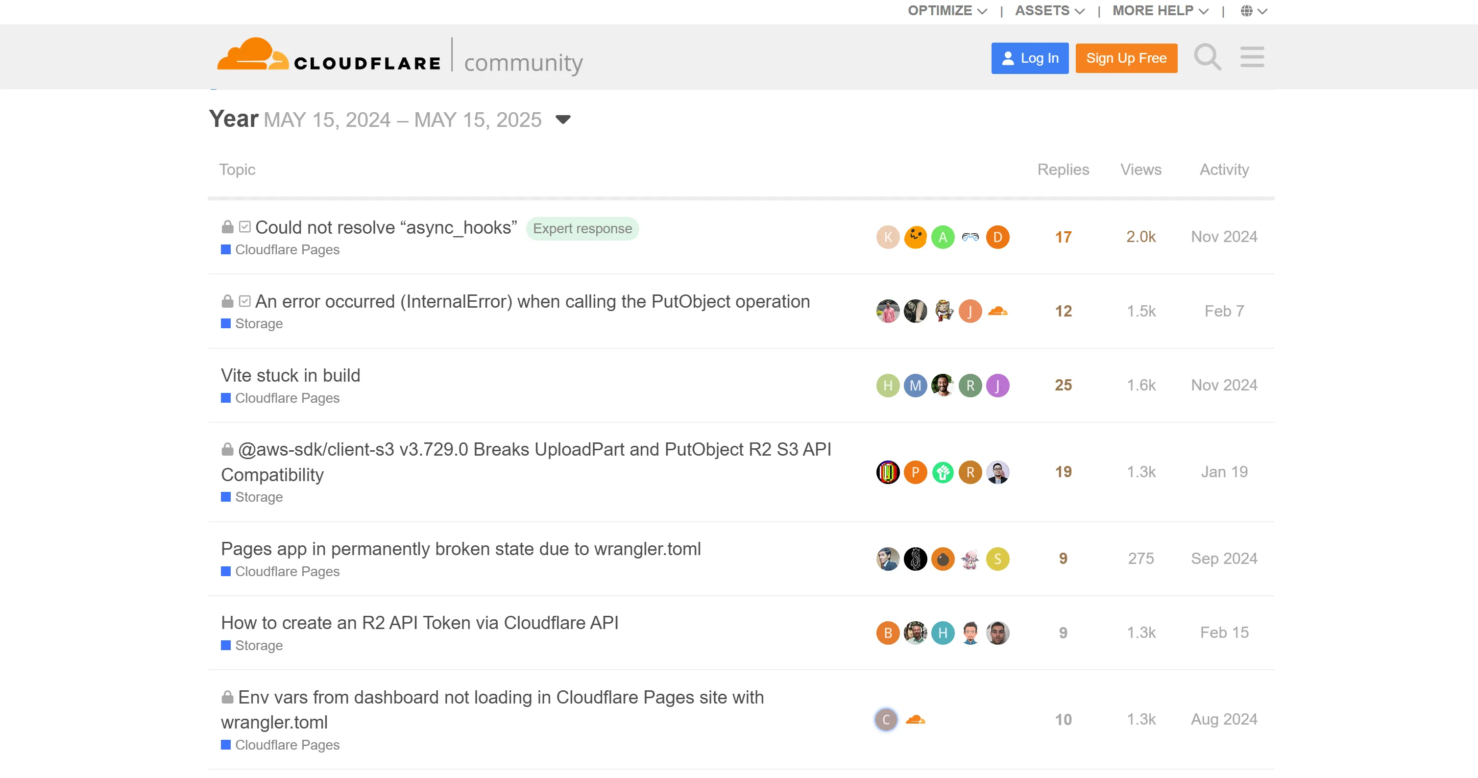The height and width of the screenshot is (778, 1478).
Task: Click avatar J in PutObject operation row
Action: coord(970,311)
